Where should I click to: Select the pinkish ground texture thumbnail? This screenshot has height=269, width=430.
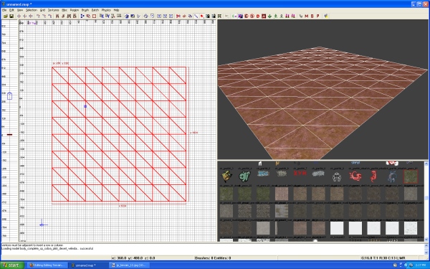coord(282,194)
